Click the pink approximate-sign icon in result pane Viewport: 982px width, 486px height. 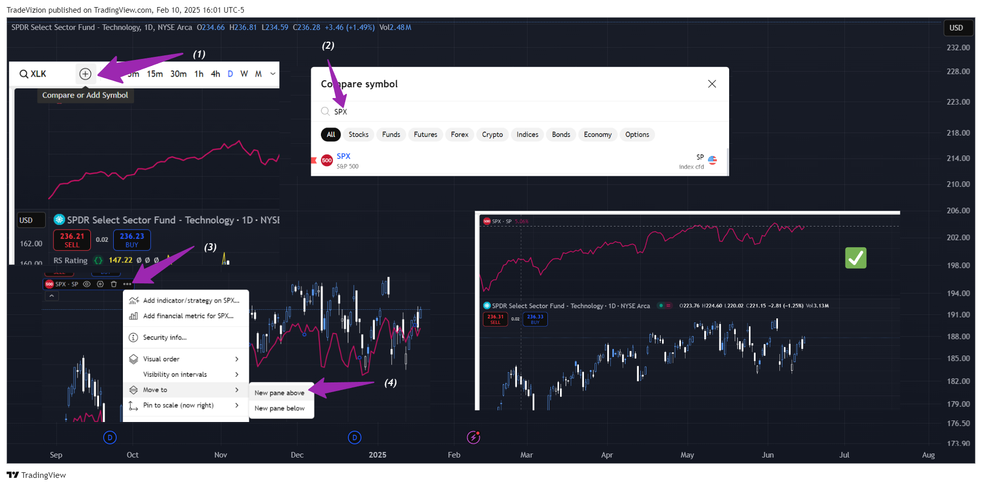coord(669,306)
